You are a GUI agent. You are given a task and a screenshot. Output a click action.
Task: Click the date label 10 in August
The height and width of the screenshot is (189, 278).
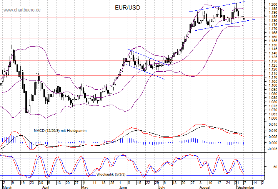[x=210, y=182]
